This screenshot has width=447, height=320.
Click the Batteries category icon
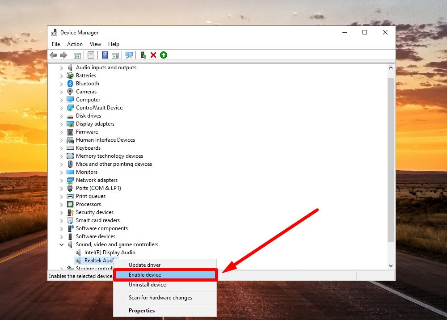70,76
